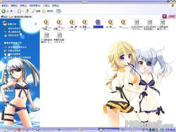Click the 播放所有曲目 play all link
The width and height of the screenshot is (176, 132).
click(x=14, y=28)
